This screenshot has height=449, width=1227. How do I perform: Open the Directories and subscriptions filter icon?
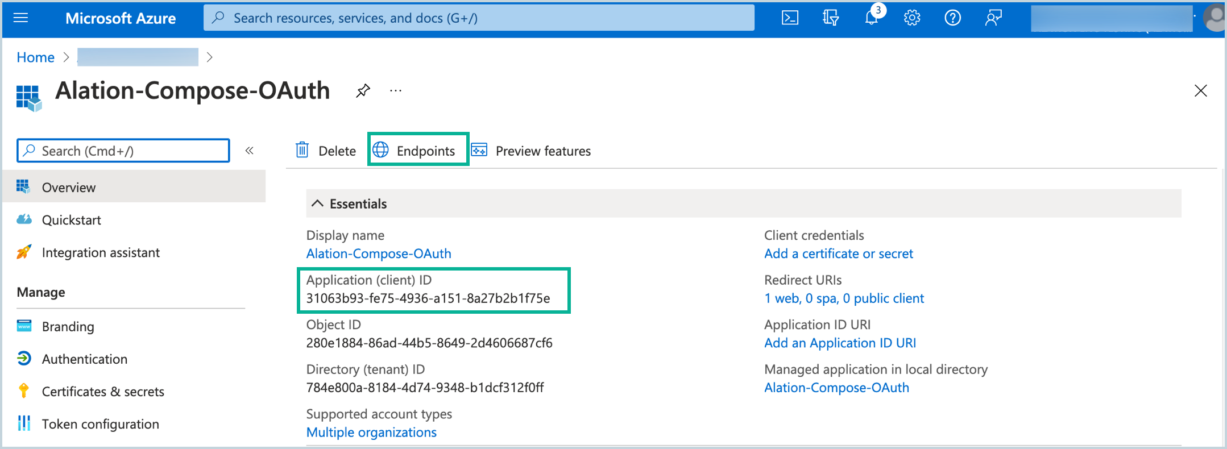point(831,18)
